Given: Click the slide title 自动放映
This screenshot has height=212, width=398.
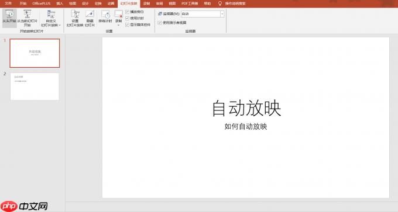Looking at the screenshot, I should [246, 108].
